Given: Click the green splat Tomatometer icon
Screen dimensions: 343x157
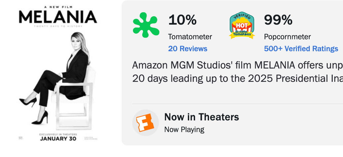Looking at the screenshot, I should [145, 25].
